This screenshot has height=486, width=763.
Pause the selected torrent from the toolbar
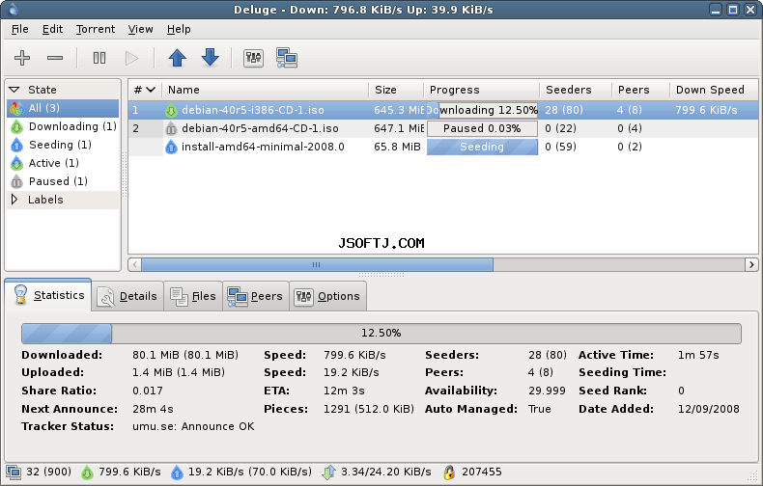99,58
